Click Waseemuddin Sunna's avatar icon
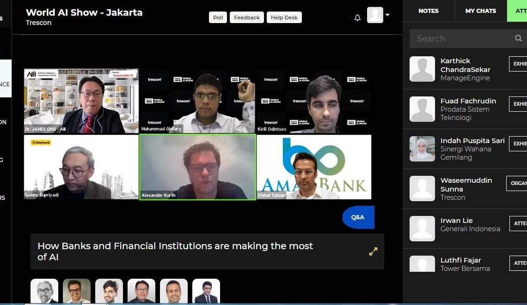This screenshot has width=527, height=305. click(422, 189)
